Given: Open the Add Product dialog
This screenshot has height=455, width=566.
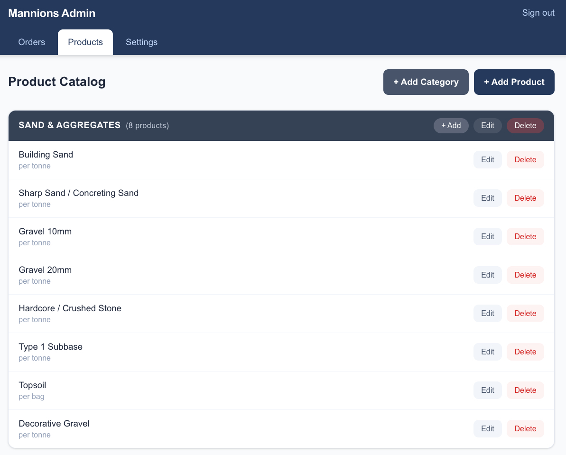Looking at the screenshot, I should [514, 82].
